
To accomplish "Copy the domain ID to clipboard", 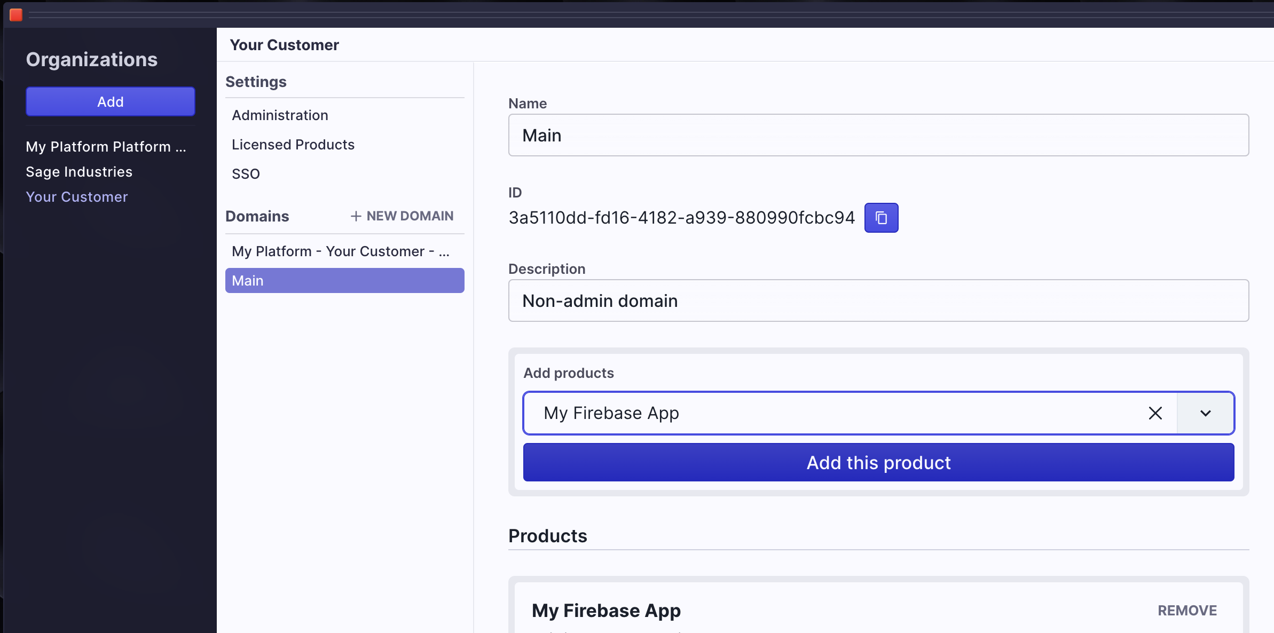I will (x=881, y=218).
